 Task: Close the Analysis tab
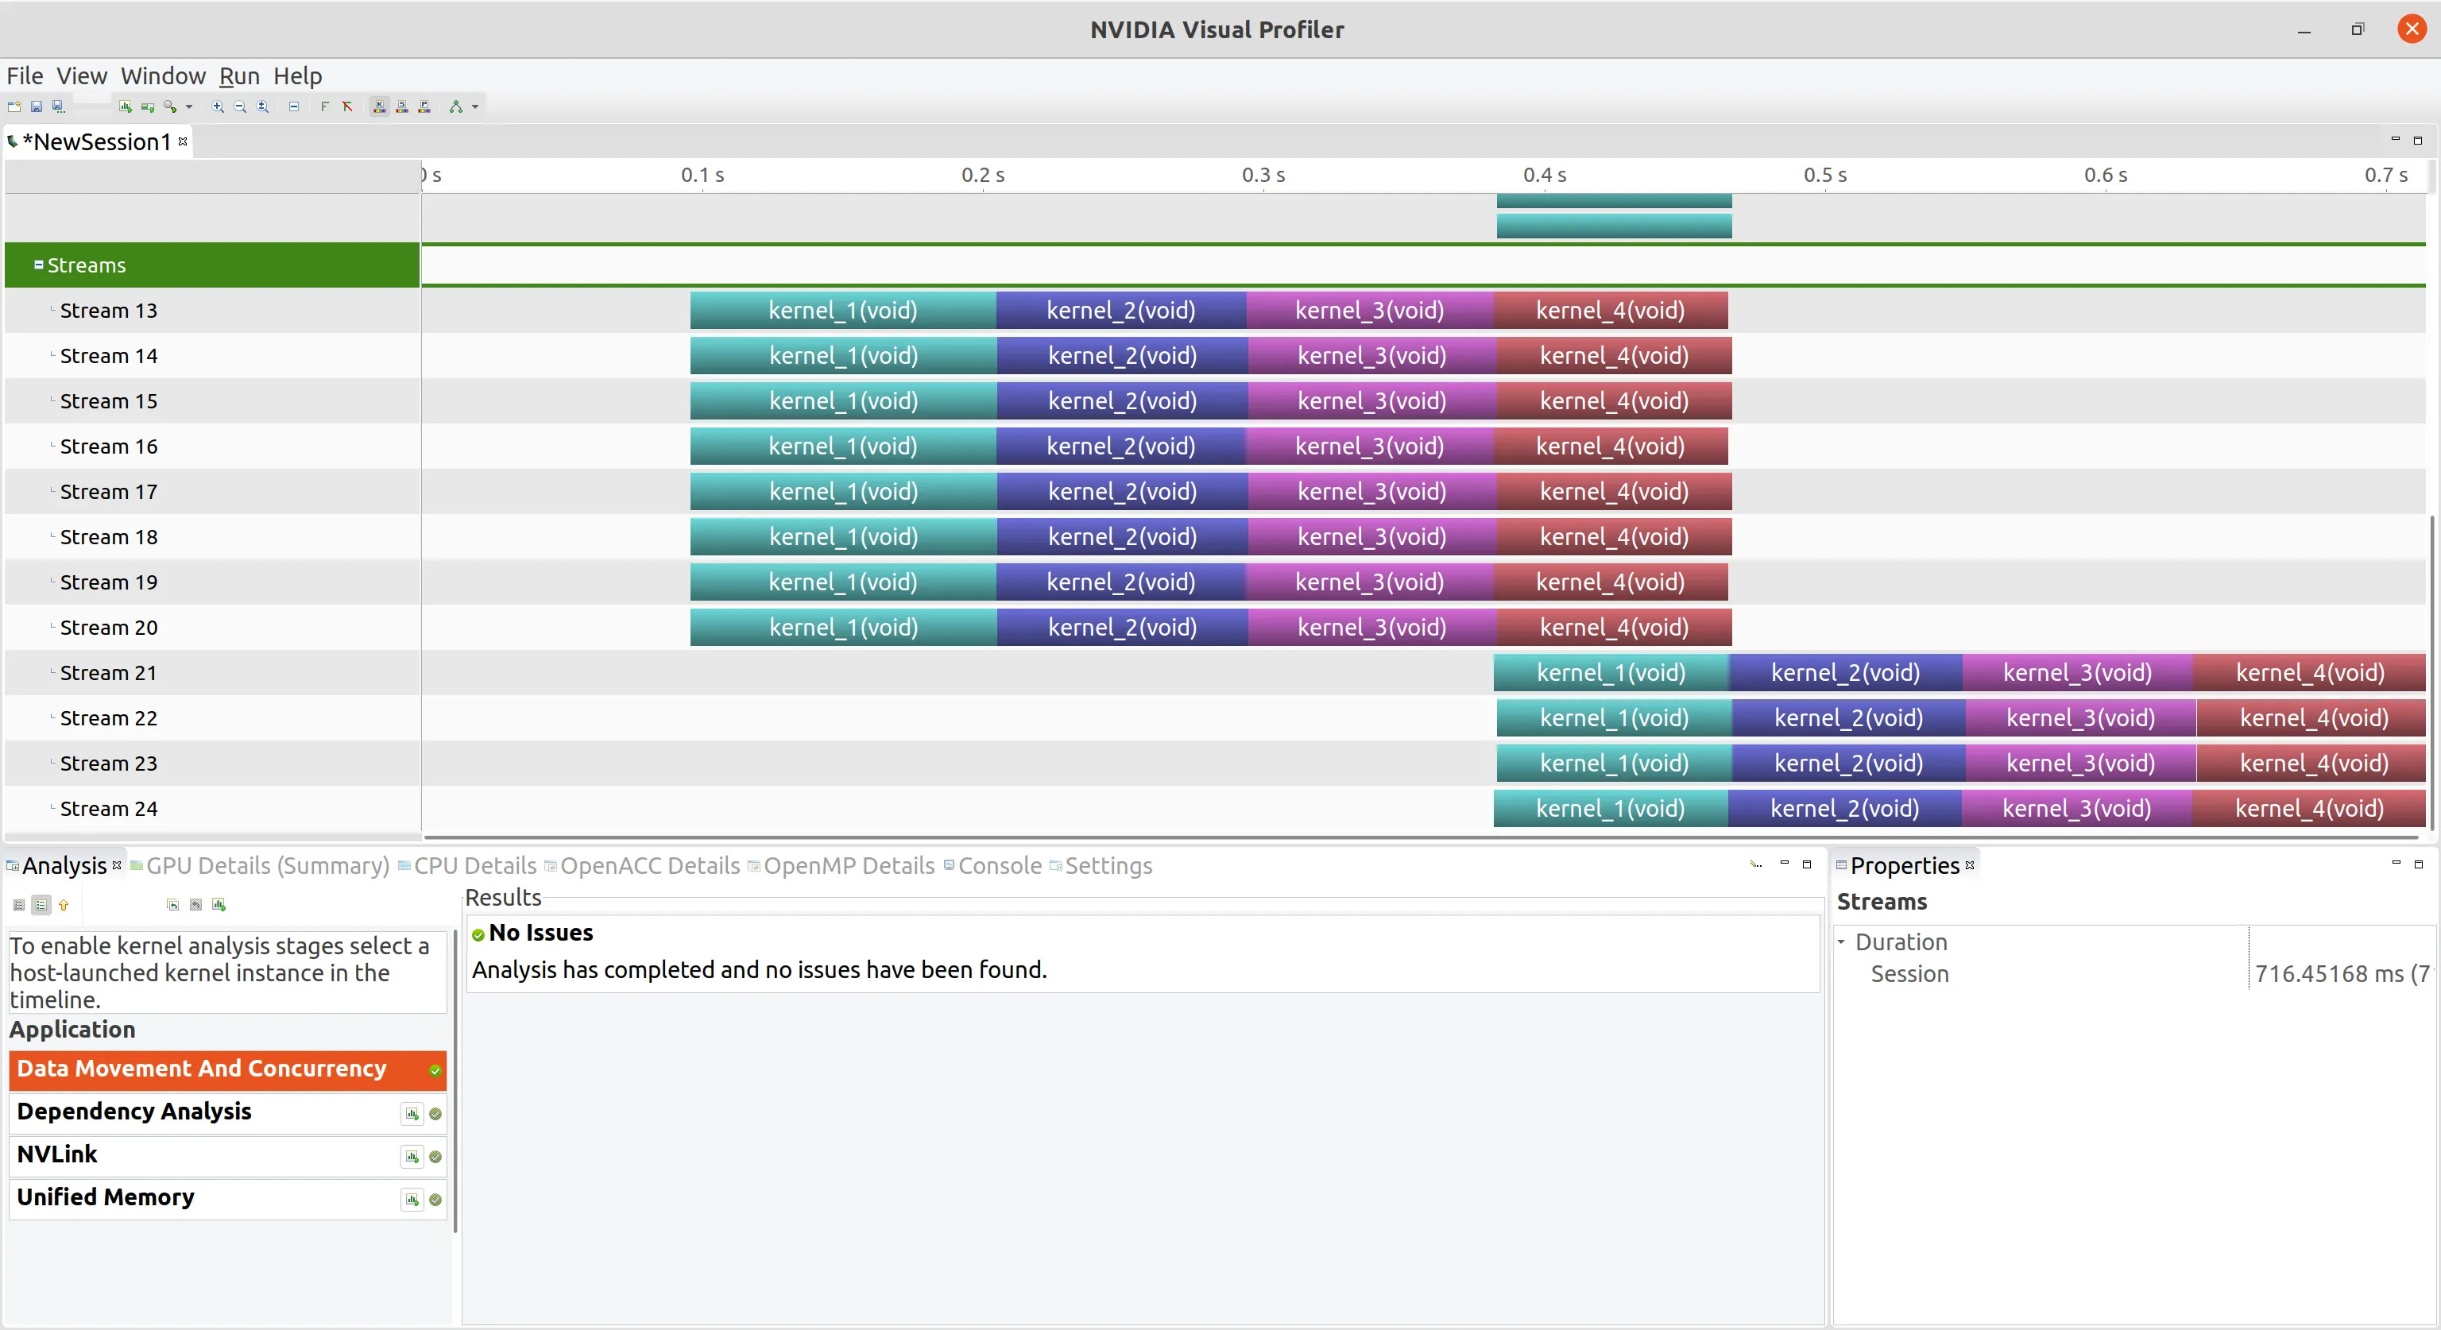point(117,865)
